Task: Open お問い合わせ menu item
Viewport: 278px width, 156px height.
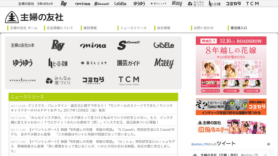Action: click(x=203, y=28)
